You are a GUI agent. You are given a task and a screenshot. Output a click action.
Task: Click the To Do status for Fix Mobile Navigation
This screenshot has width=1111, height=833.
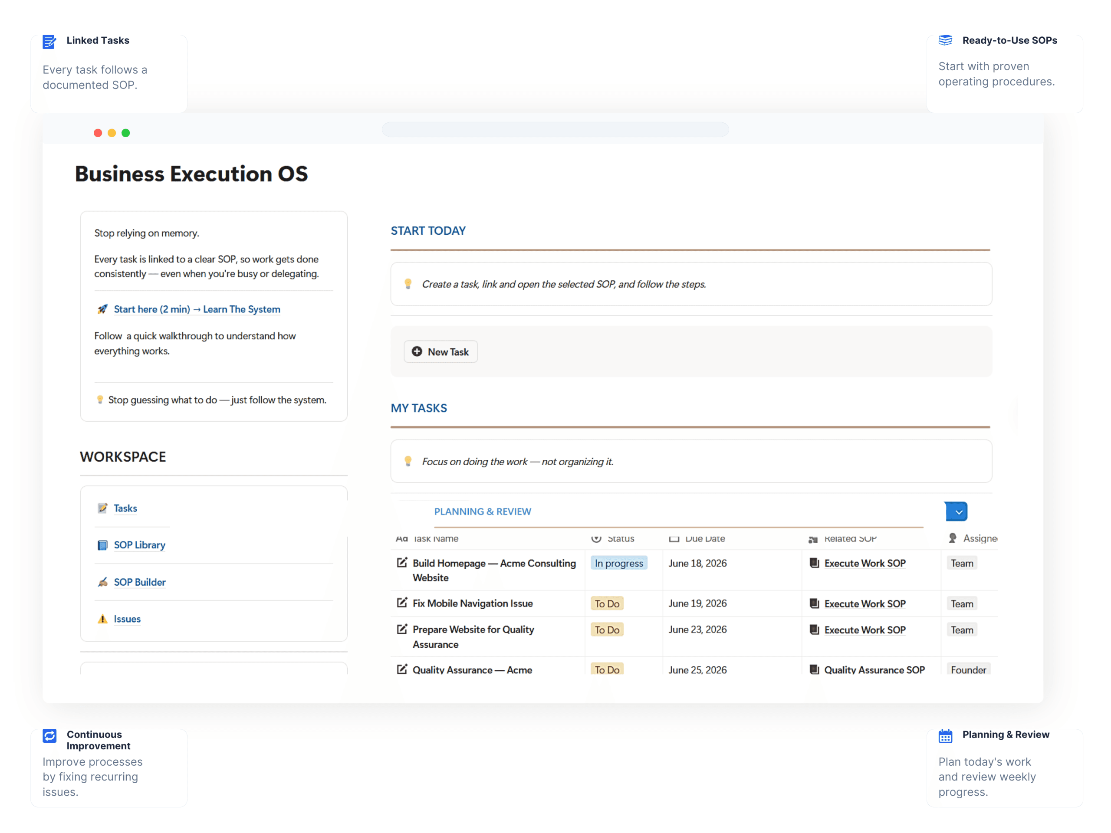607,603
